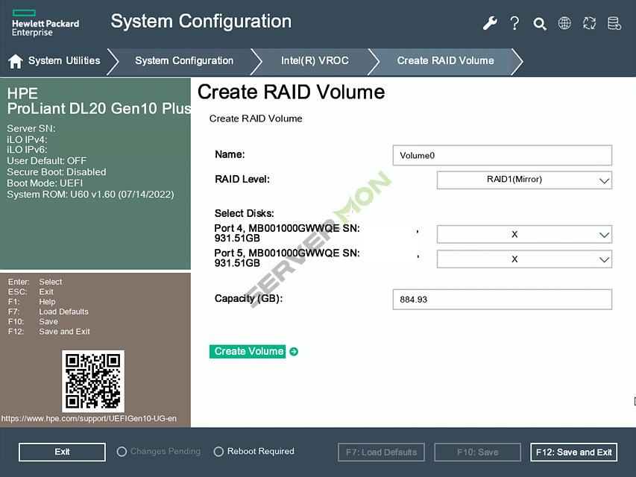Click the refresh arrows icon

[x=589, y=23]
